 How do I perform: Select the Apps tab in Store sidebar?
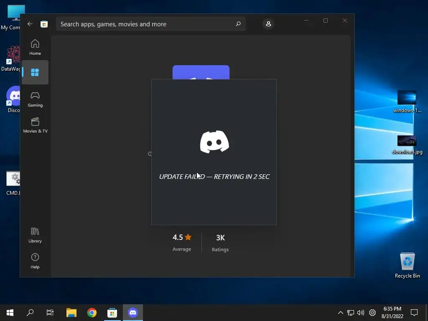[x=35, y=72]
